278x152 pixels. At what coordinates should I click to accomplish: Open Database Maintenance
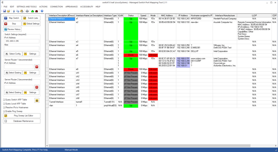click(x=22, y=121)
